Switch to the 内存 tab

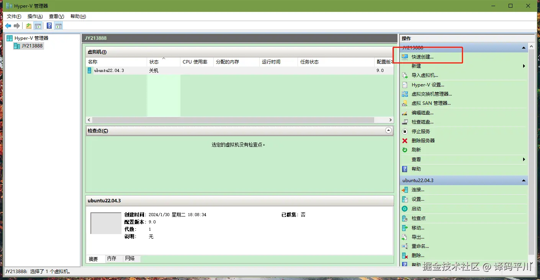point(112,259)
